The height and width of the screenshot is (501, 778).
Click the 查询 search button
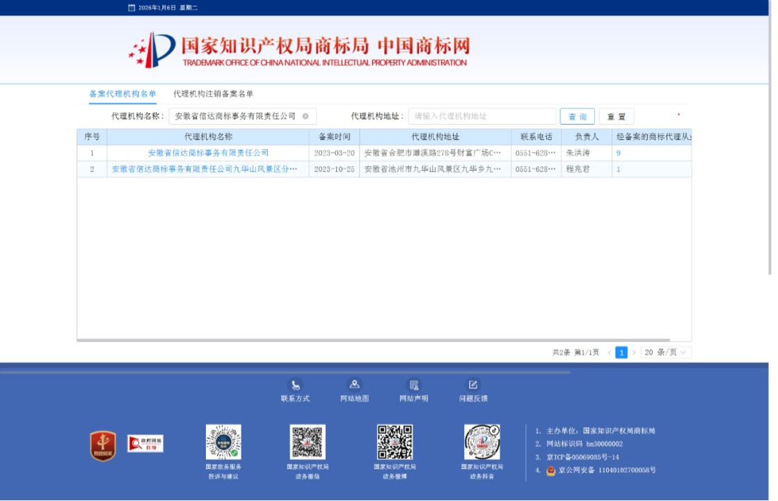click(577, 117)
